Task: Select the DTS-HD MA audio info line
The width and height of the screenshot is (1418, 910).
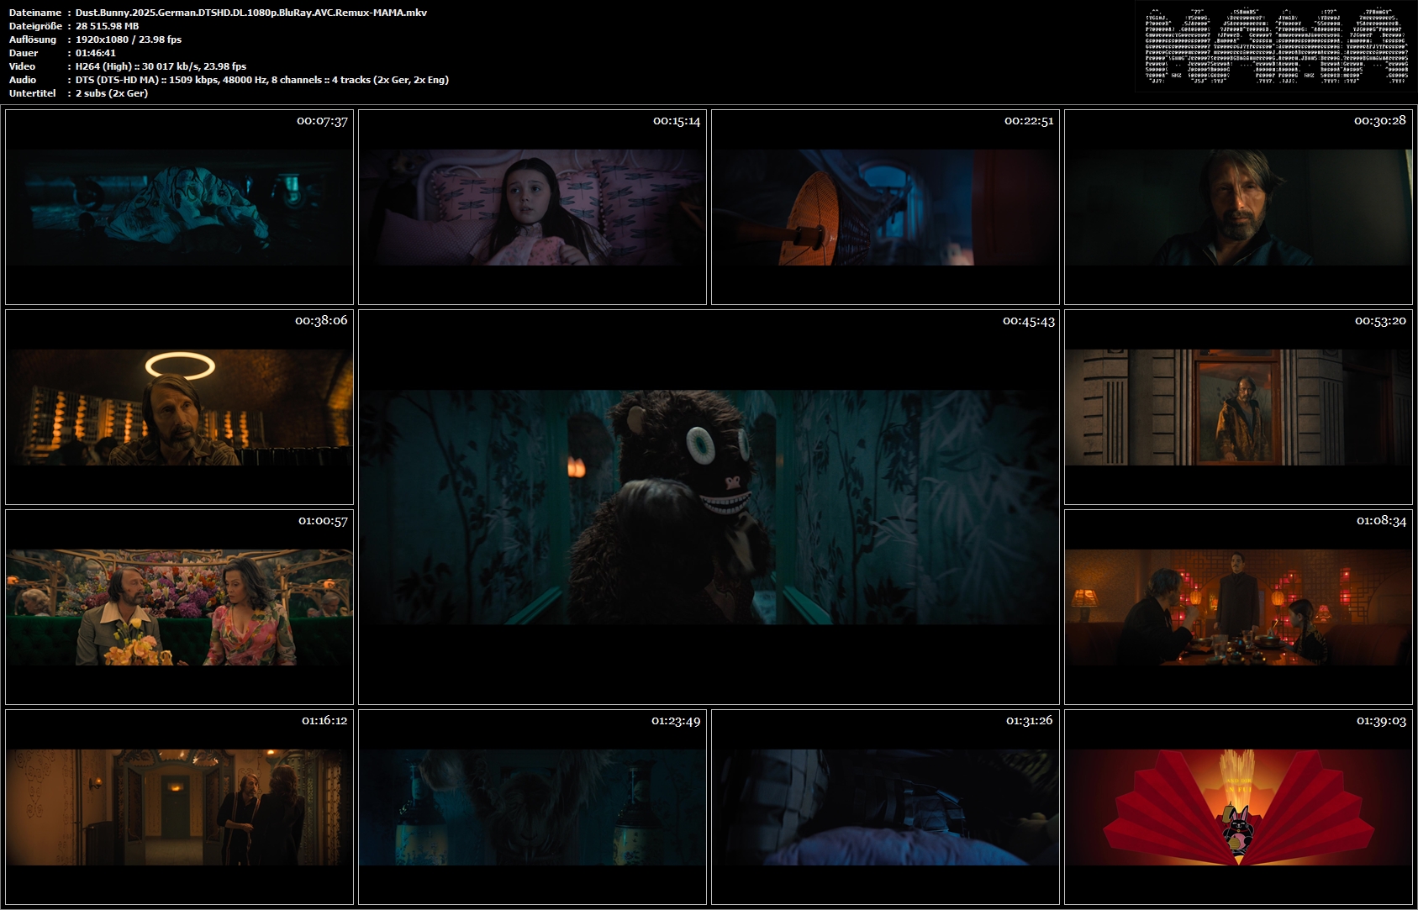Action: click(262, 80)
